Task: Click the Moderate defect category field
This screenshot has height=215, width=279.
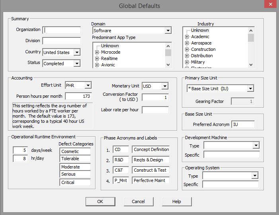Action: click(75, 167)
